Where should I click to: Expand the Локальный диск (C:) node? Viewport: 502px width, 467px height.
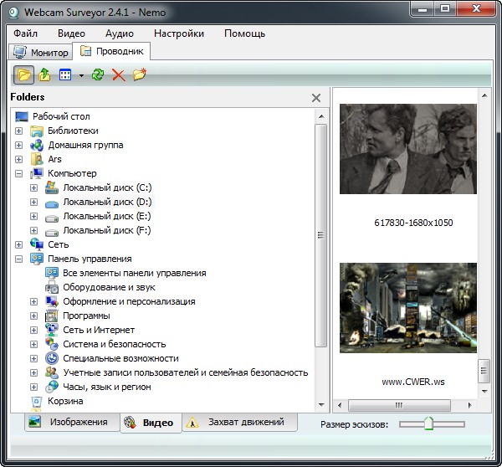pyautogui.click(x=34, y=187)
